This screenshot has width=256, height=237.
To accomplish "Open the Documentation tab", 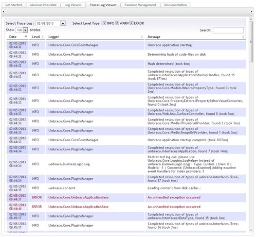I will pyautogui.click(x=175, y=5).
